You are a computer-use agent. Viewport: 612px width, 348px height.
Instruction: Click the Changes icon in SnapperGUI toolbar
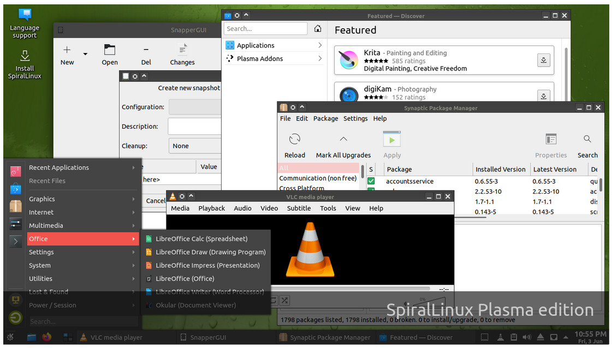tap(183, 50)
